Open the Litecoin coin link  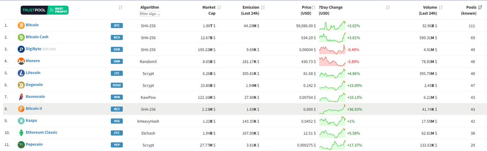coord(33,73)
